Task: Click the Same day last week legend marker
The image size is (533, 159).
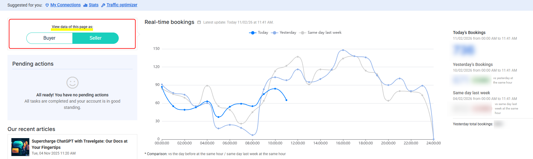Action: click(302, 33)
